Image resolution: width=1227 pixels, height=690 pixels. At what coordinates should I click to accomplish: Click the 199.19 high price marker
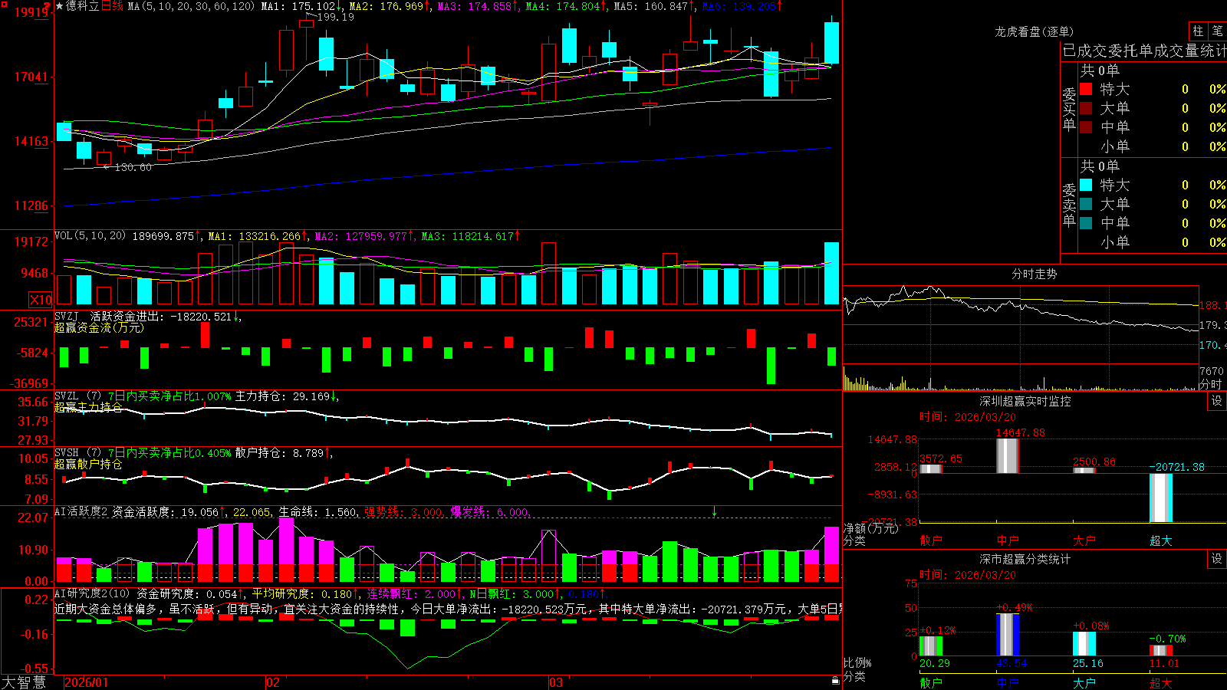pyautogui.click(x=335, y=17)
